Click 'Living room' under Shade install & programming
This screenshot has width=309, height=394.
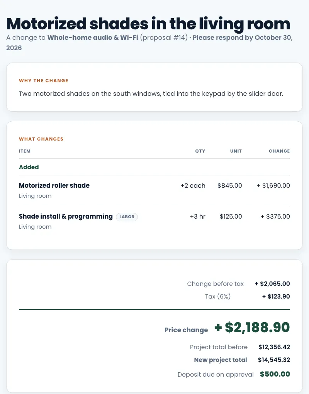coord(35,227)
